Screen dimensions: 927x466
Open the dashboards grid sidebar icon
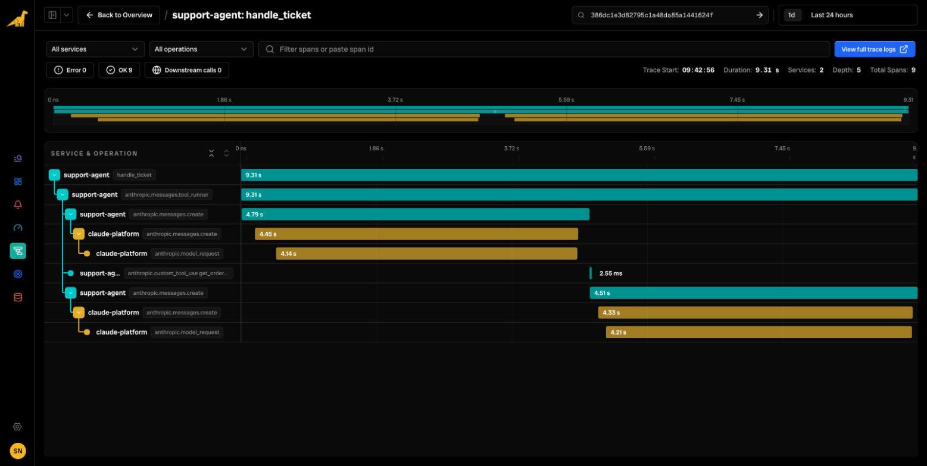point(18,182)
